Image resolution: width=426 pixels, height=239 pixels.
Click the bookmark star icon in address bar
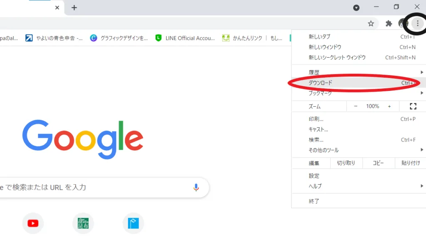[x=371, y=24]
